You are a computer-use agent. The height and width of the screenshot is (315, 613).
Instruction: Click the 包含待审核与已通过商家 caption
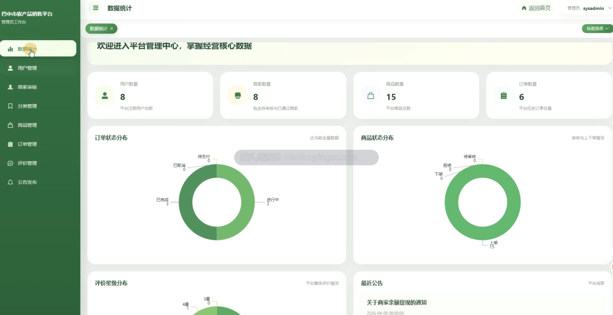click(275, 108)
